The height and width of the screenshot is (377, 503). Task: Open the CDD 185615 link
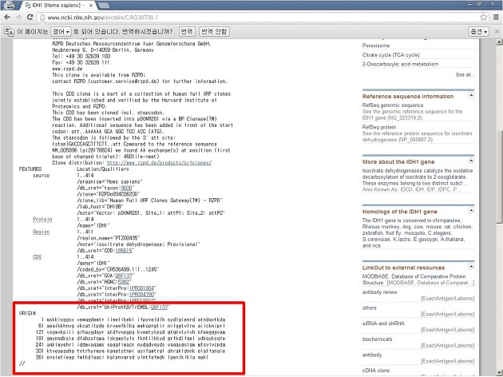pyautogui.click(x=124, y=251)
